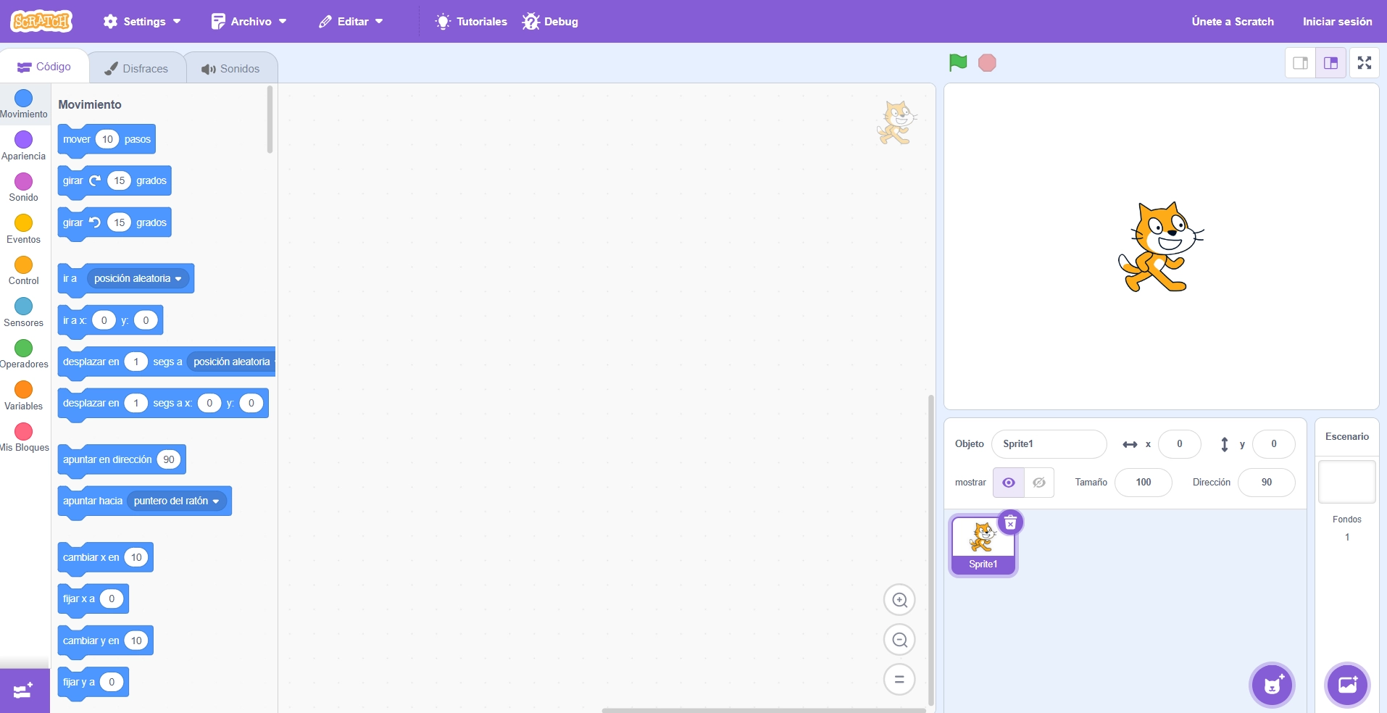Enter fullscreen stage mode
The image size is (1387, 713).
[x=1364, y=63]
